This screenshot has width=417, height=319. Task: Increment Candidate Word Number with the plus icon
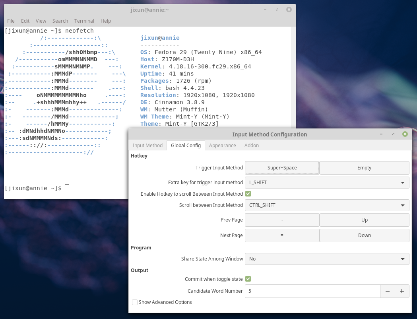[402, 291]
